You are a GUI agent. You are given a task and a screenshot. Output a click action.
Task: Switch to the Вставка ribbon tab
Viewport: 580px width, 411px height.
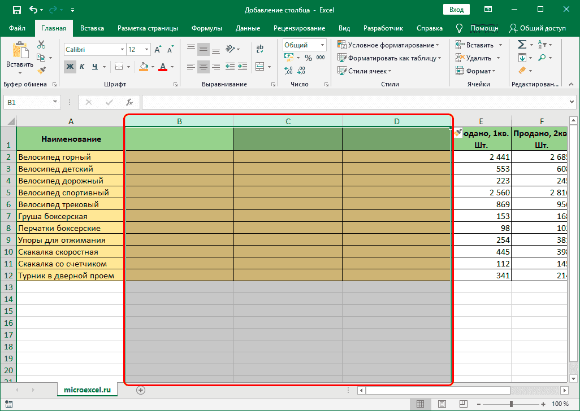[x=92, y=28]
